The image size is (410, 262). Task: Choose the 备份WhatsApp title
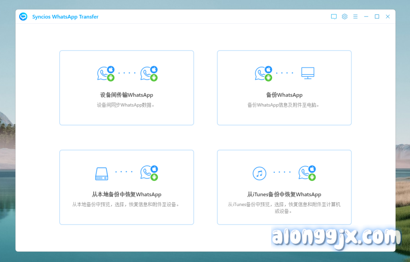point(284,95)
